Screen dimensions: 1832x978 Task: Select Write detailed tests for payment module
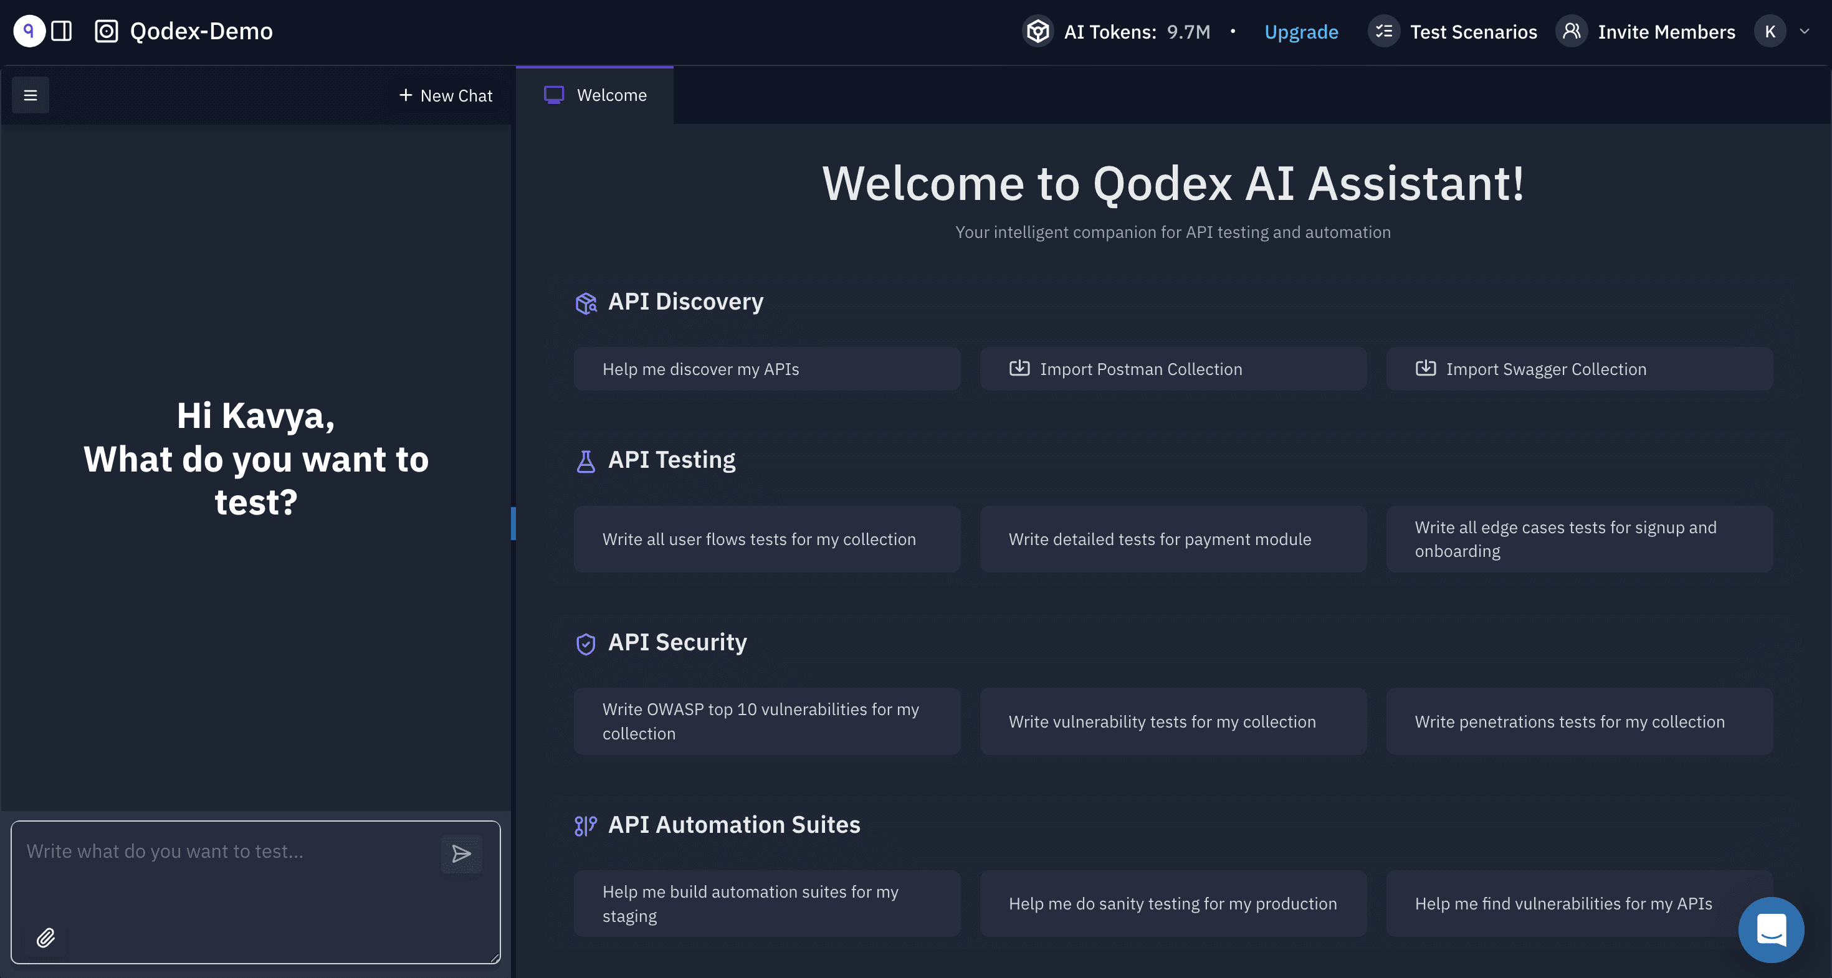pyautogui.click(x=1173, y=539)
